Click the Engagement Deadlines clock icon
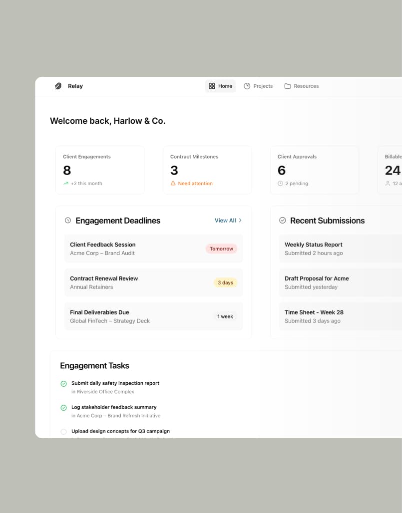This screenshot has width=402, height=513. [x=68, y=220]
